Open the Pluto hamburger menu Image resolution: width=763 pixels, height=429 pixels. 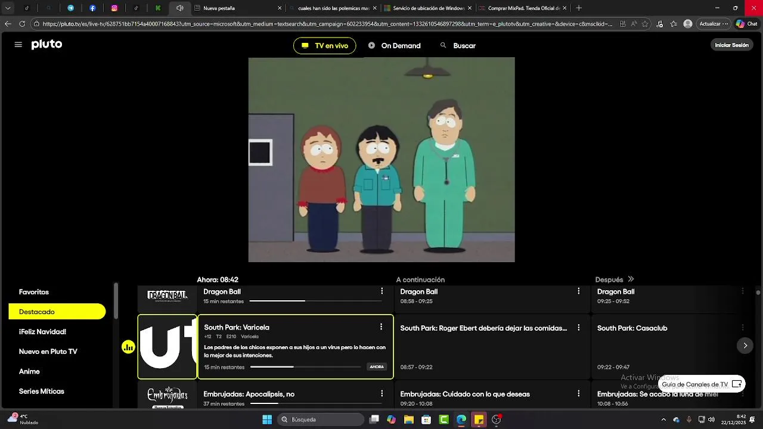point(18,45)
